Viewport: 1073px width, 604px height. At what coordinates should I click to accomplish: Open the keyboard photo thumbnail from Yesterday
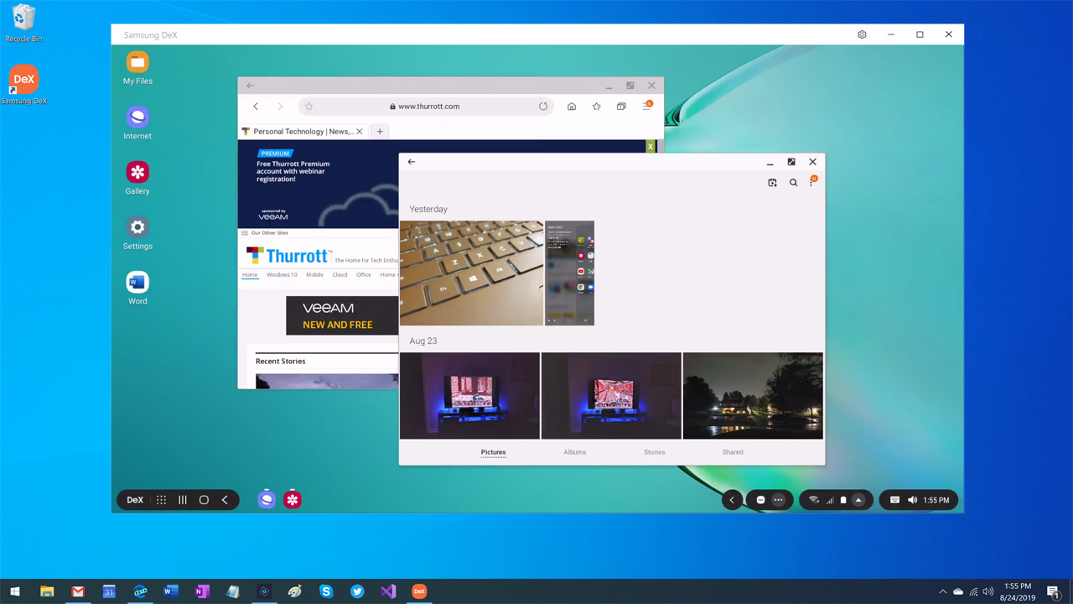coord(471,273)
